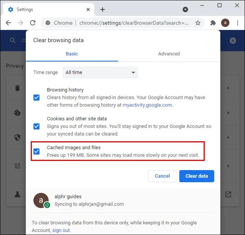This screenshot has width=245, height=235.
Task: Click the alphr guides account avatar
Action: (x=41, y=200)
